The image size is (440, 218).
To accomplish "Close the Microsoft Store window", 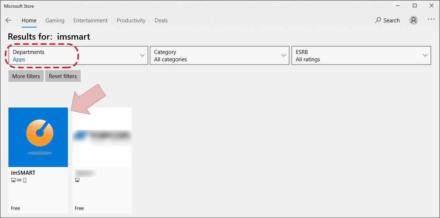I will (x=432, y=6).
